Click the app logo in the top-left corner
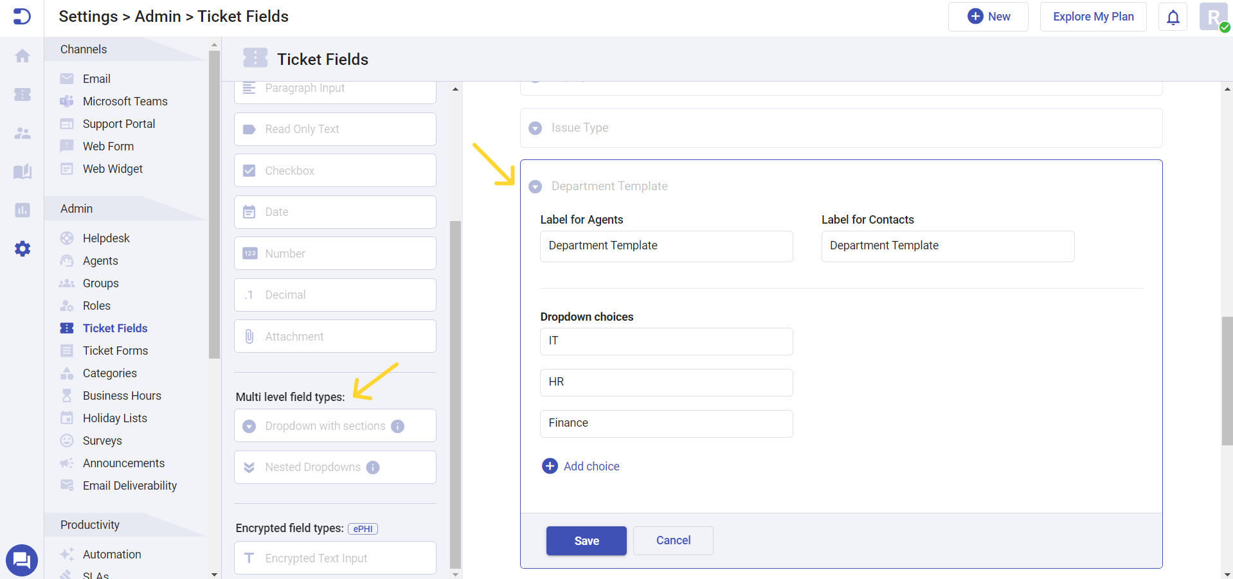 tap(22, 17)
